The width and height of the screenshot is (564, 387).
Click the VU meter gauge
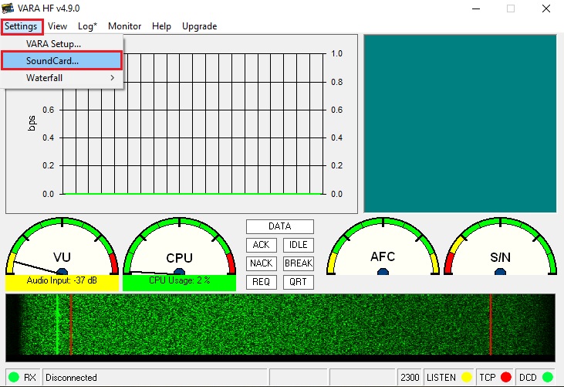[x=62, y=251]
